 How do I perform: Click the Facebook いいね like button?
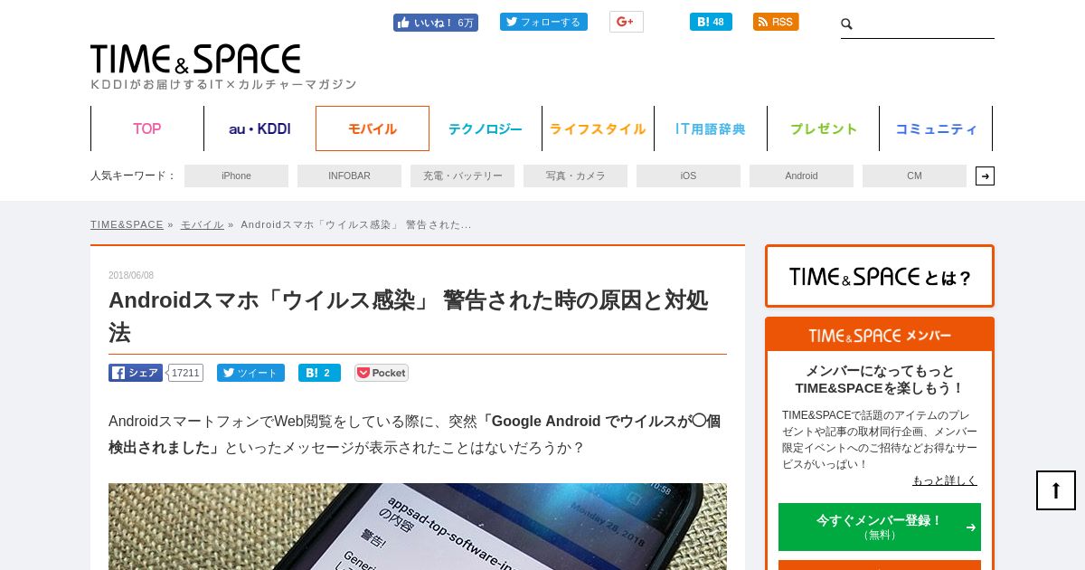pos(435,23)
